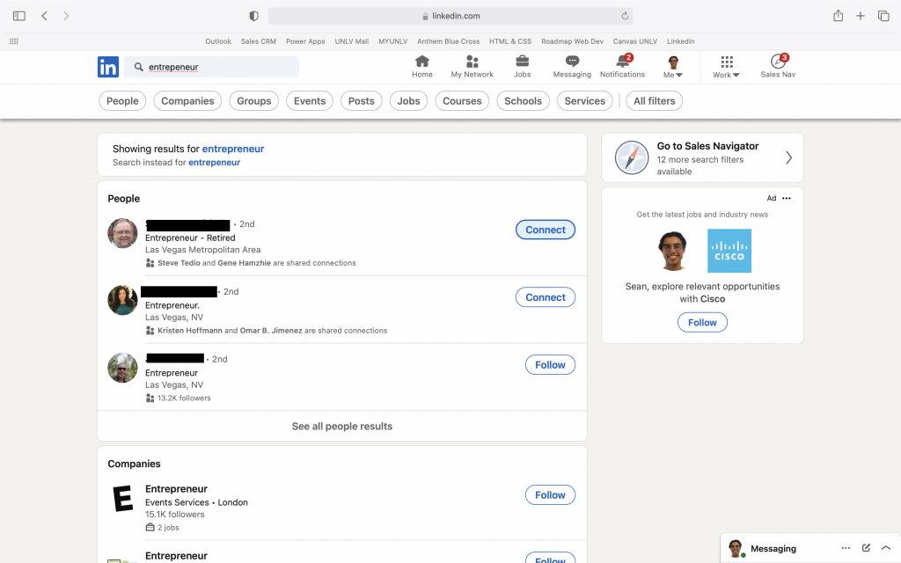
Task: Go to LinkedIn Home
Action: click(x=421, y=67)
